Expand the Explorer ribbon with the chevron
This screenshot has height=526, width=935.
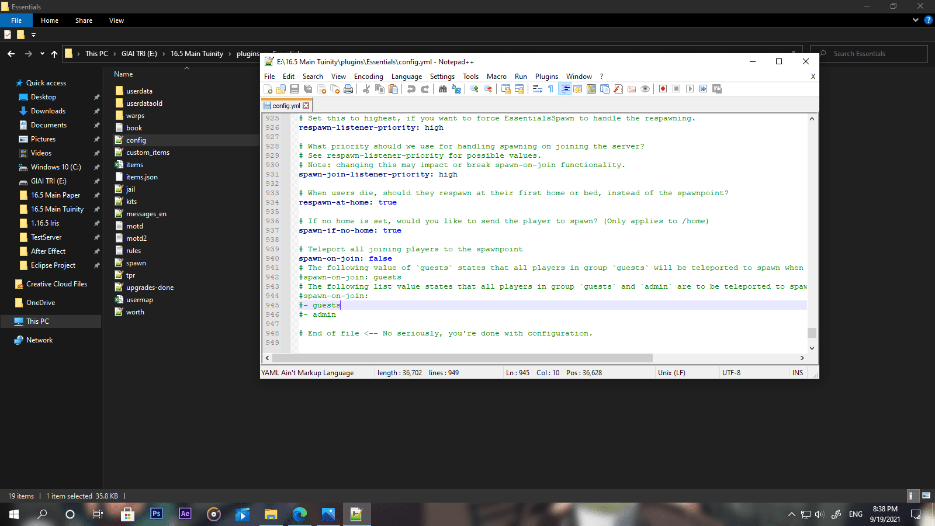(x=915, y=20)
